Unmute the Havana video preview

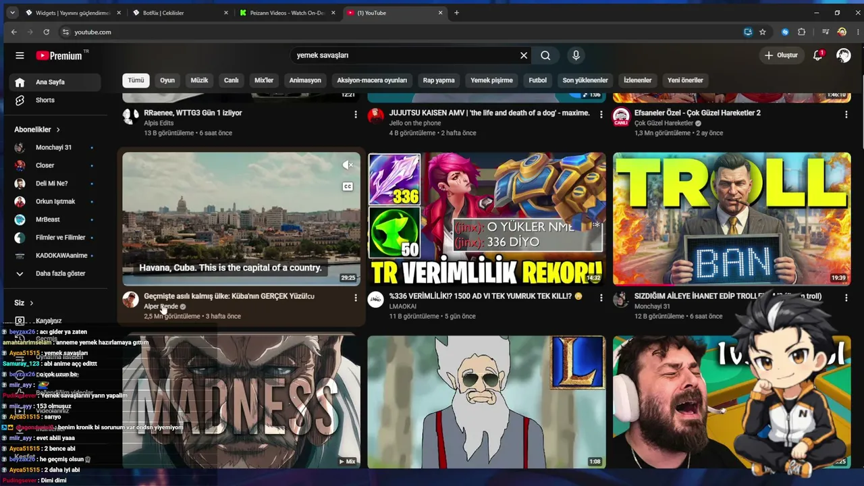click(x=348, y=165)
